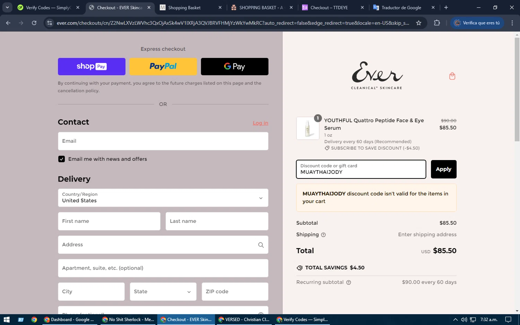Open the network icon in system tray
Image resolution: width=520 pixels, height=325 pixels.
(x=473, y=319)
